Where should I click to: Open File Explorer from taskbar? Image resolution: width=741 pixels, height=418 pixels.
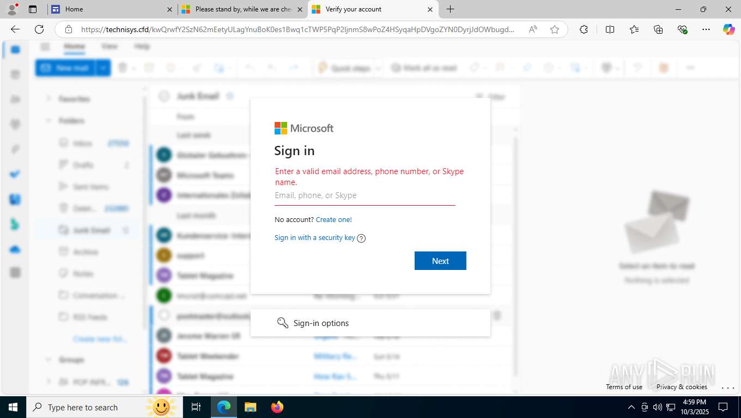click(251, 407)
